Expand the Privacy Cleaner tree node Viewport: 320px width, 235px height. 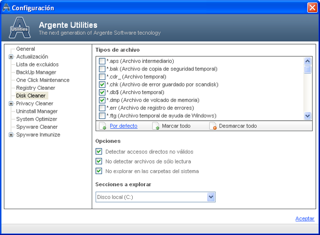pos(11,103)
